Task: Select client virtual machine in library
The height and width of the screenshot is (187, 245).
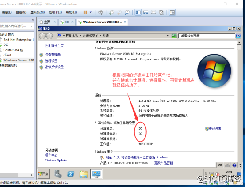Action: [x=6, y=55]
